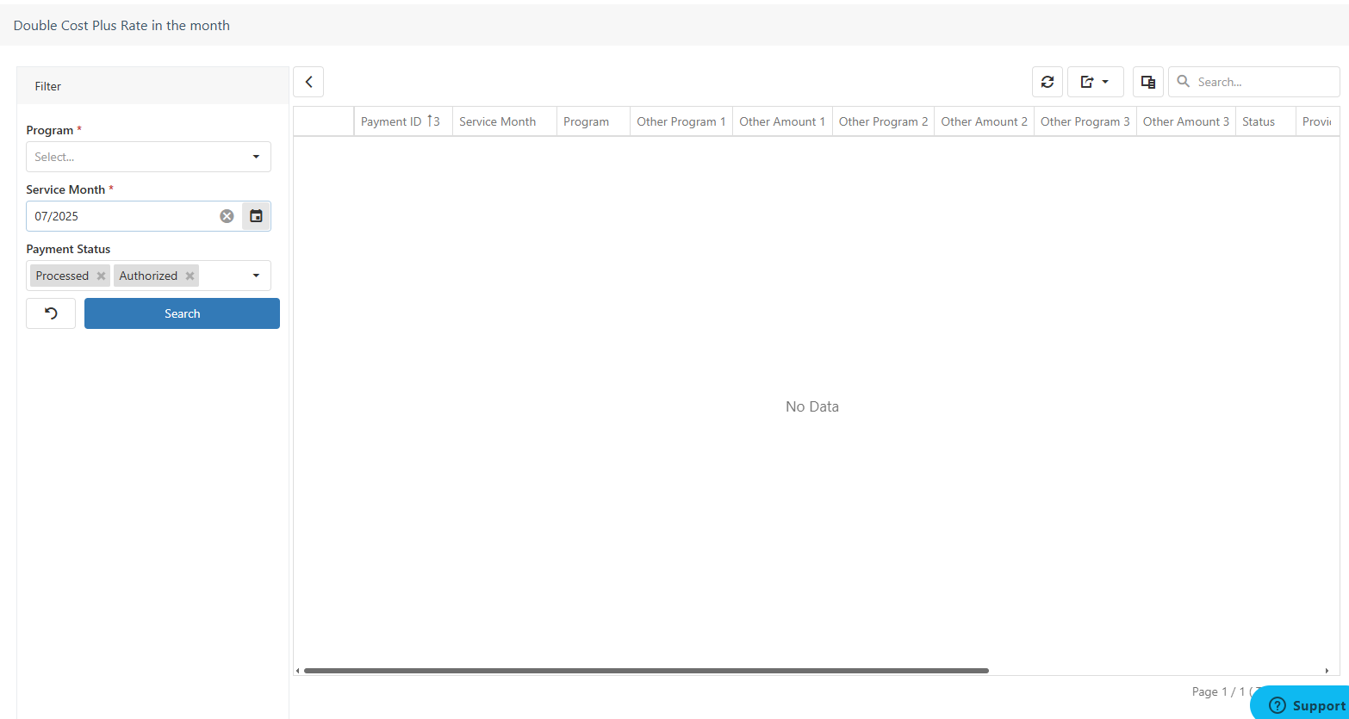The width and height of the screenshot is (1349, 719).
Task: Remove the Processed status tag
Action: click(x=101, y=276)
